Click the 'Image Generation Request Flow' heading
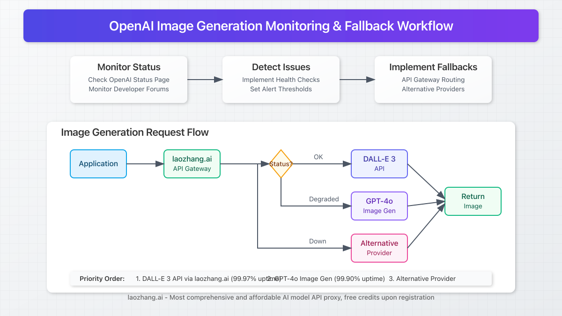 (135, 132)
